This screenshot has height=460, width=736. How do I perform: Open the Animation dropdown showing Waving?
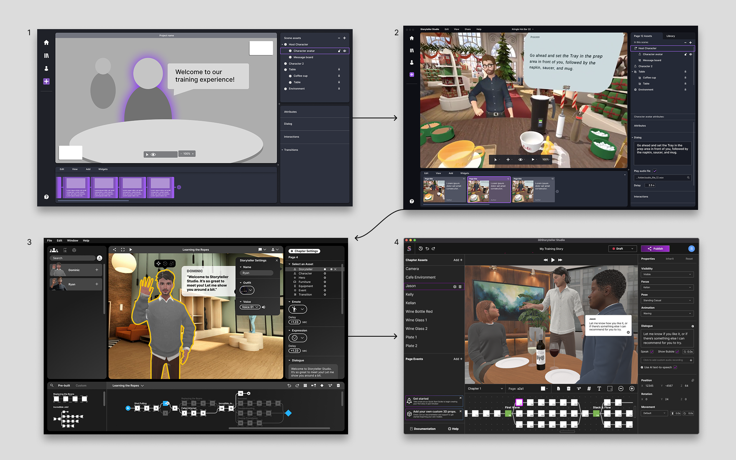coord(667,313)
